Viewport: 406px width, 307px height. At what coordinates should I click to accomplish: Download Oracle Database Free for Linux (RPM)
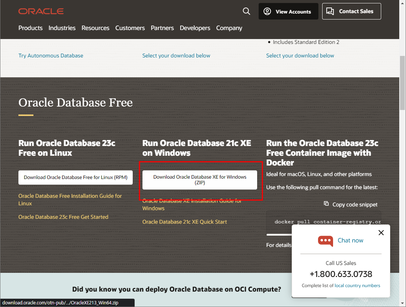(75, 177)
